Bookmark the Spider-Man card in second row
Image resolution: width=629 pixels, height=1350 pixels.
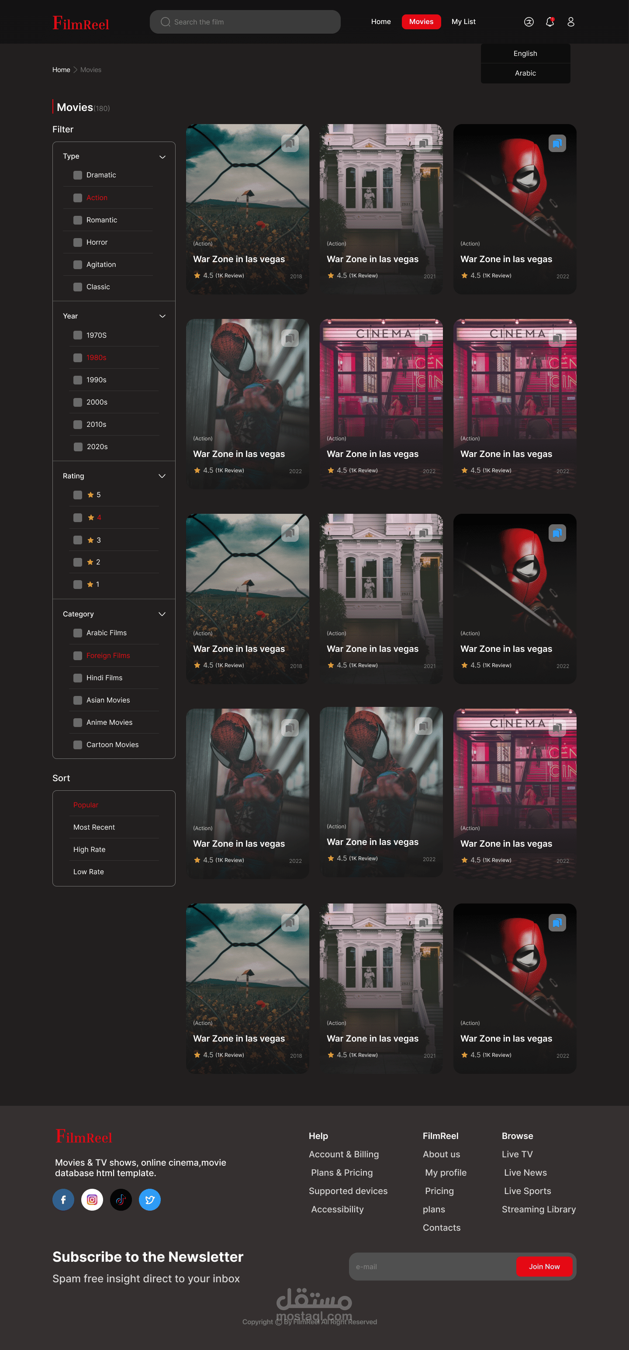coord(290,338)
